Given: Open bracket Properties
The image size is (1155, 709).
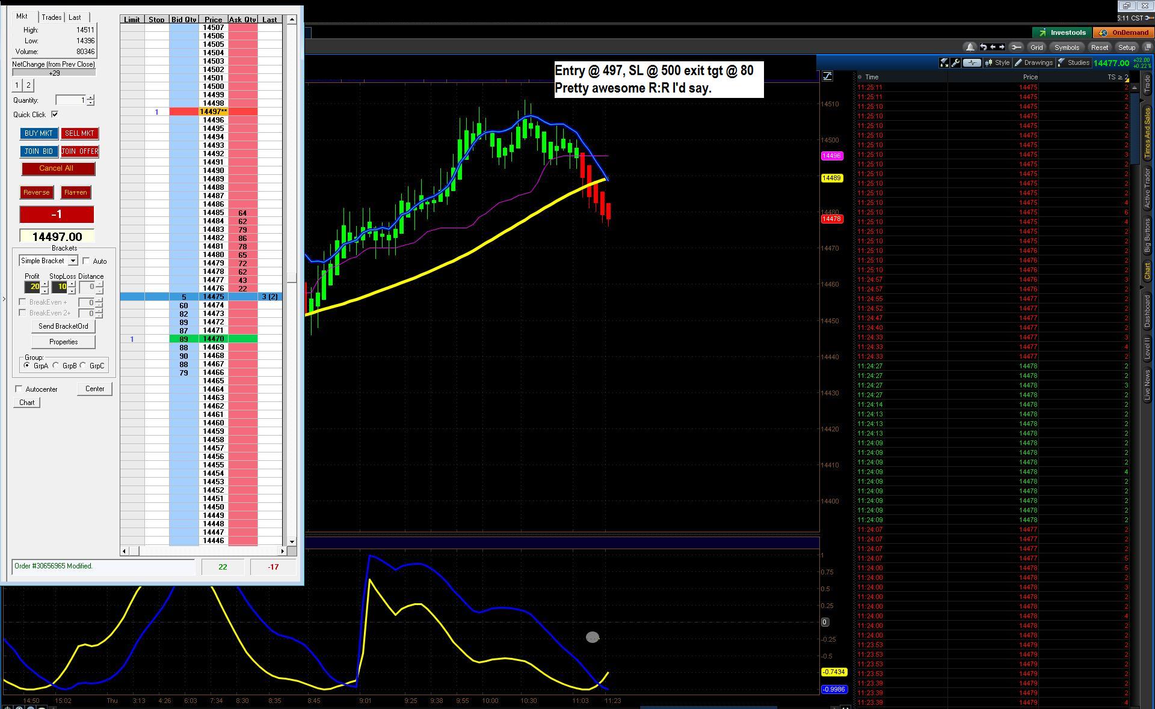Looking at the screenshot, I should click(63, 342).
